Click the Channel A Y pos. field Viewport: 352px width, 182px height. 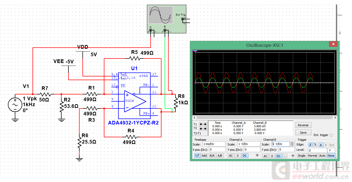(252, 150)
